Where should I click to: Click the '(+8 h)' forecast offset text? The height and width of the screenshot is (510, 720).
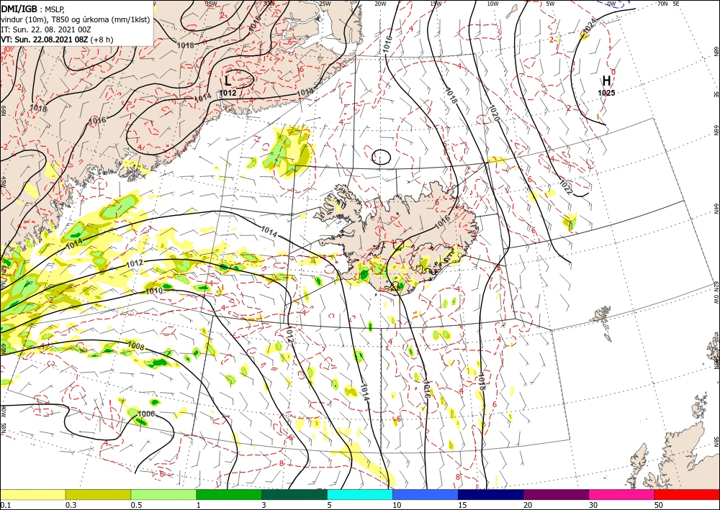click(x=102, y=40)
